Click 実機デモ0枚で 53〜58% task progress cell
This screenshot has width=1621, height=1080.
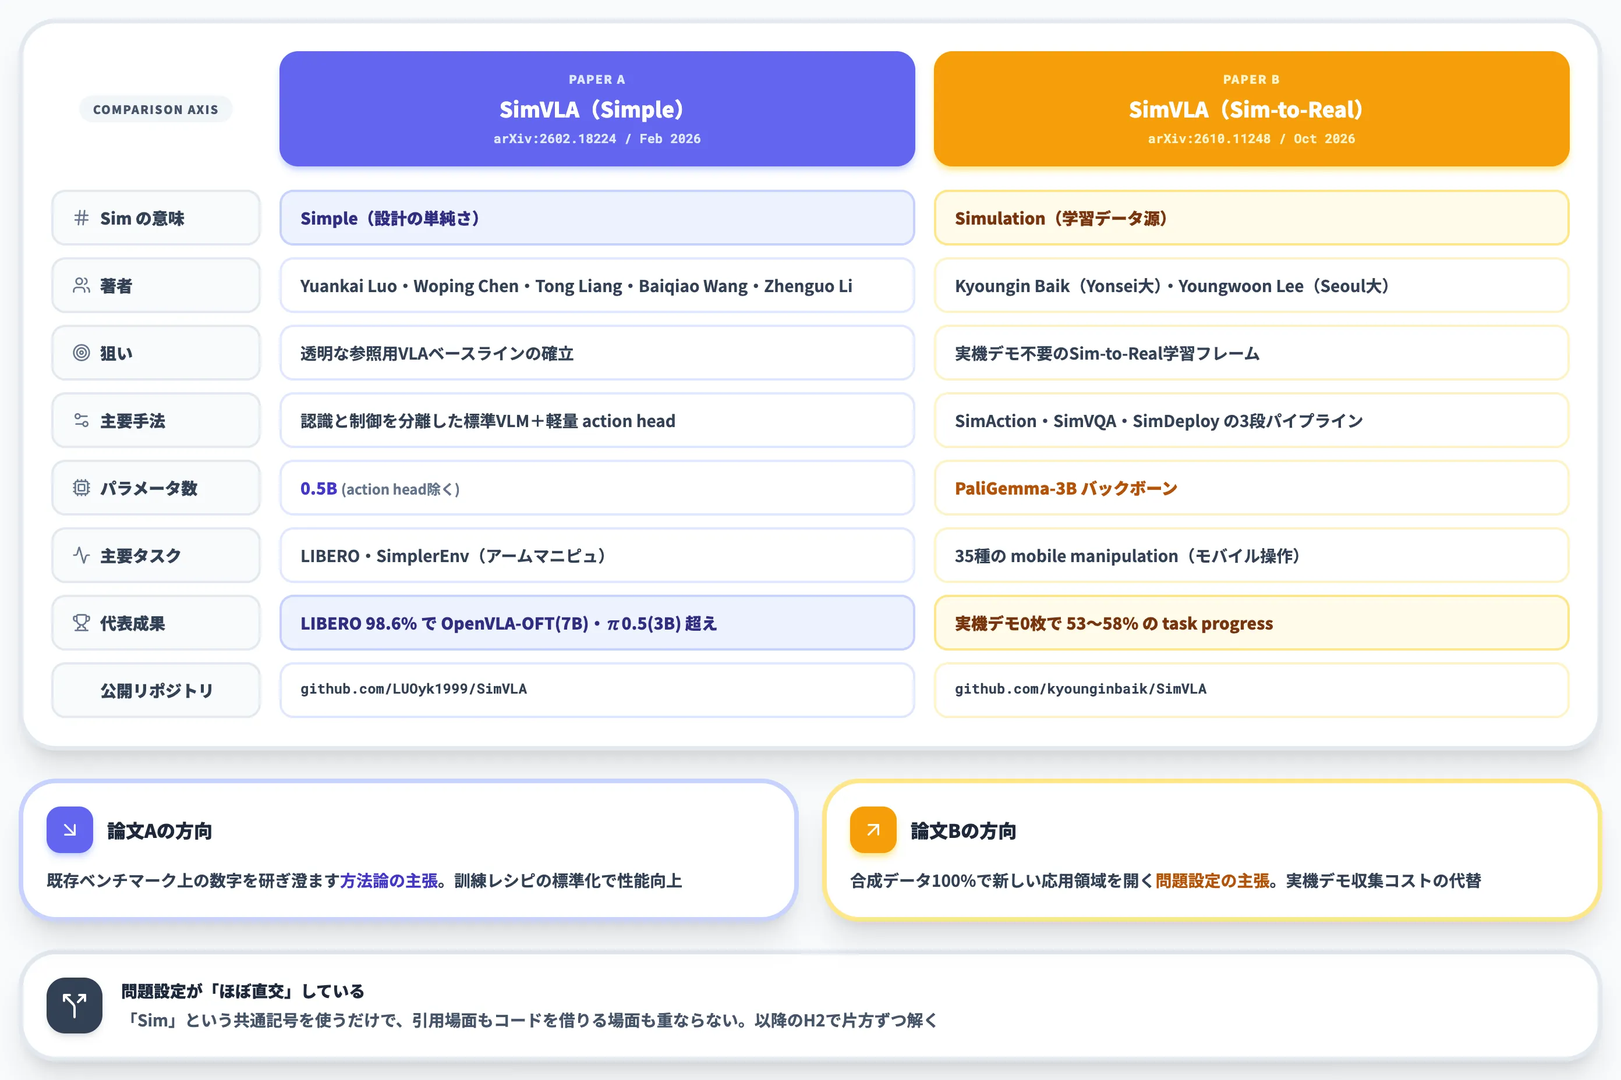click(x=1252, y=623)
